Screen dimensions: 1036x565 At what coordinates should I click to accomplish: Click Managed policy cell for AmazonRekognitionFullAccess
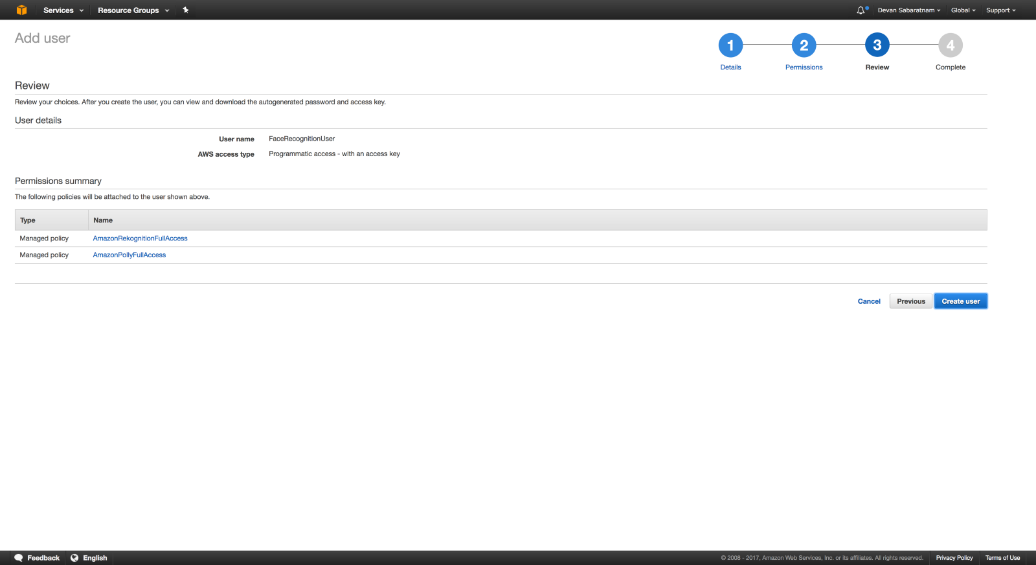click(44, 238)
